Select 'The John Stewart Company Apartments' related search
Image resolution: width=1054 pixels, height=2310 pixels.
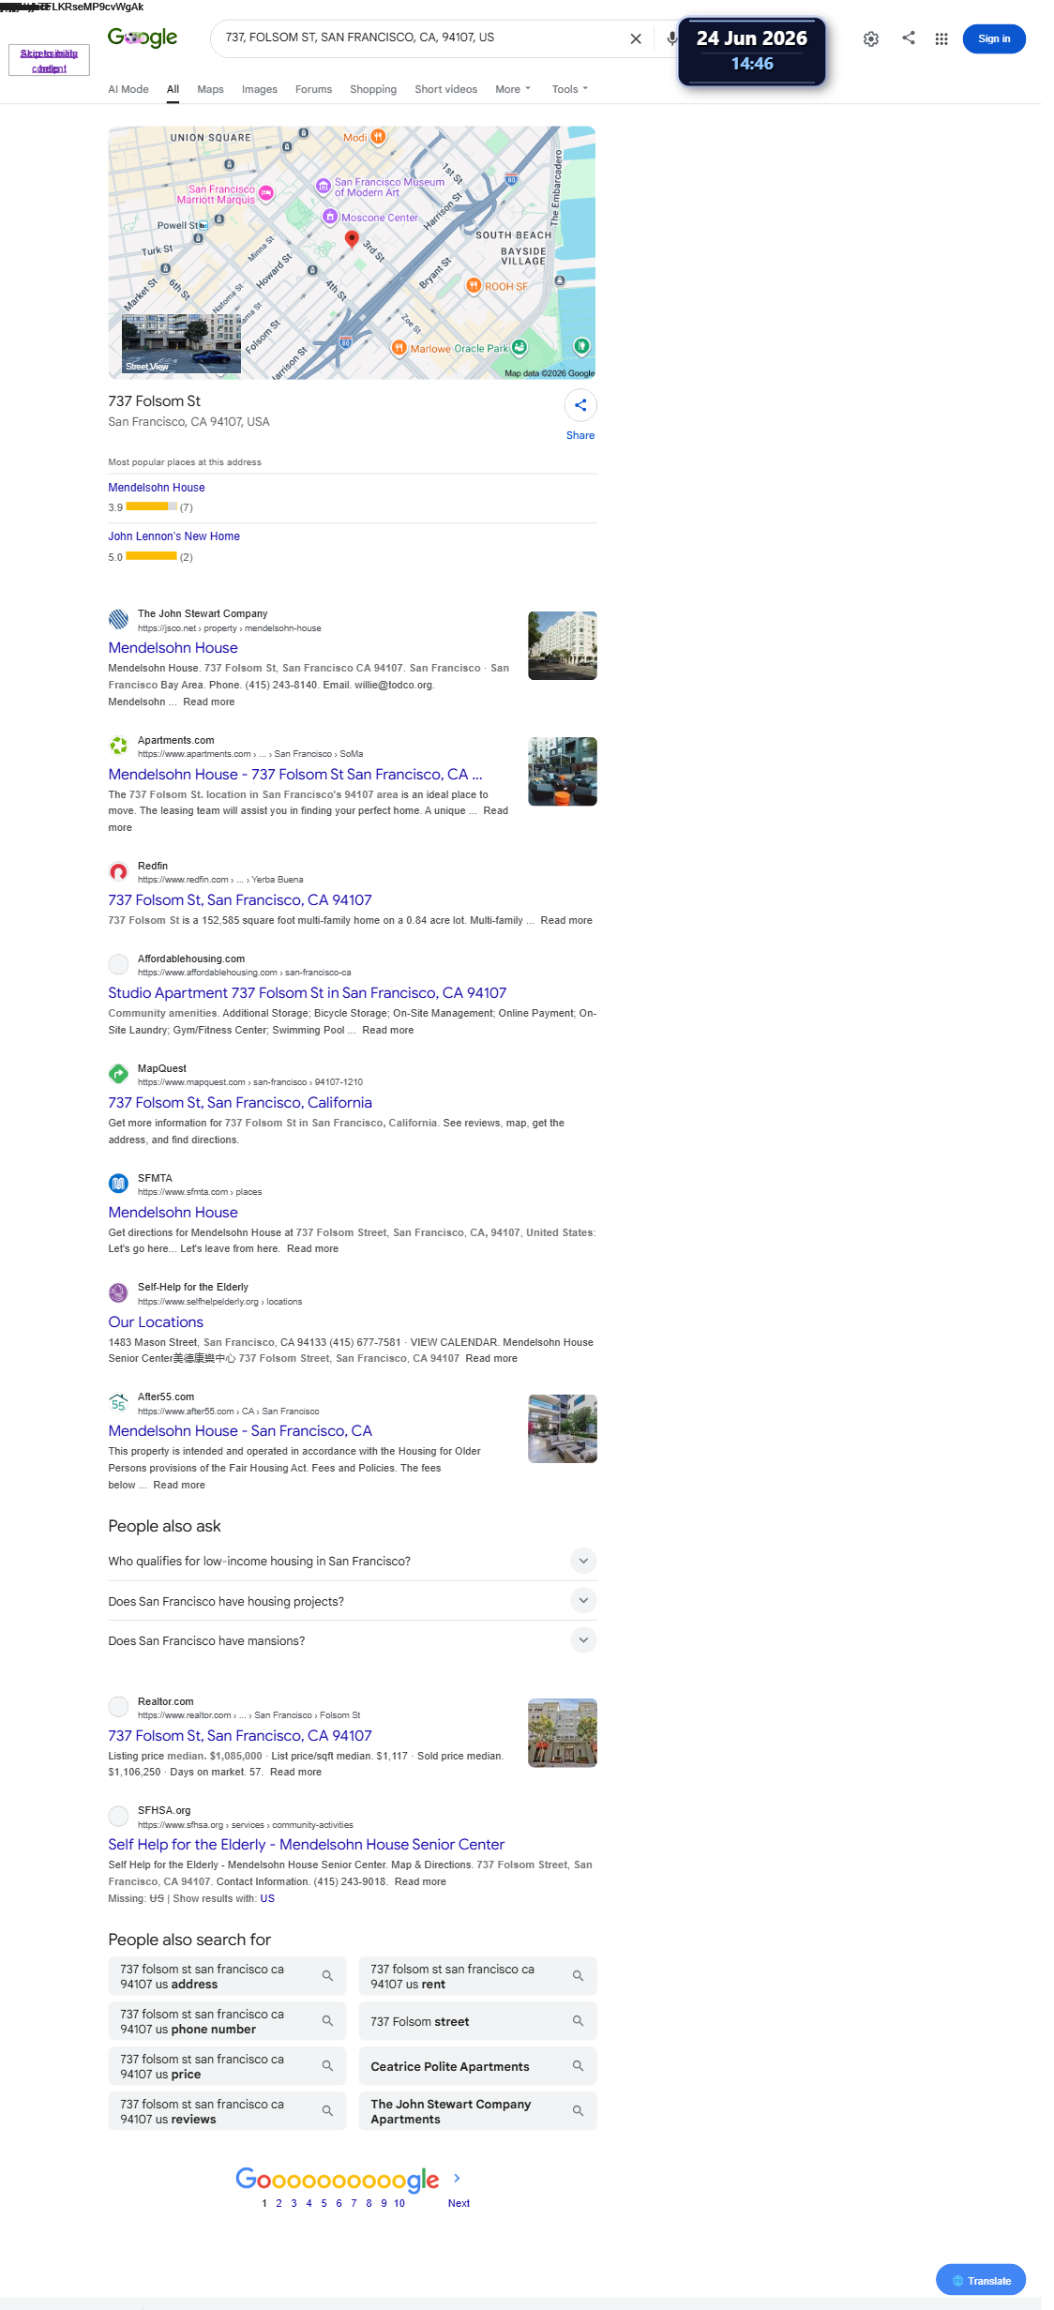(x=477, y=2111)
